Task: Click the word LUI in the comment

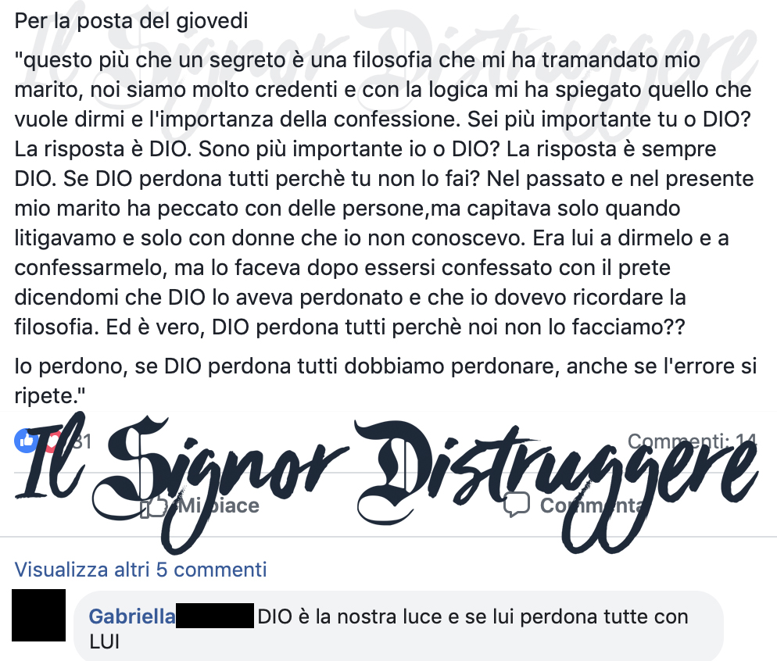Action: 105,641
